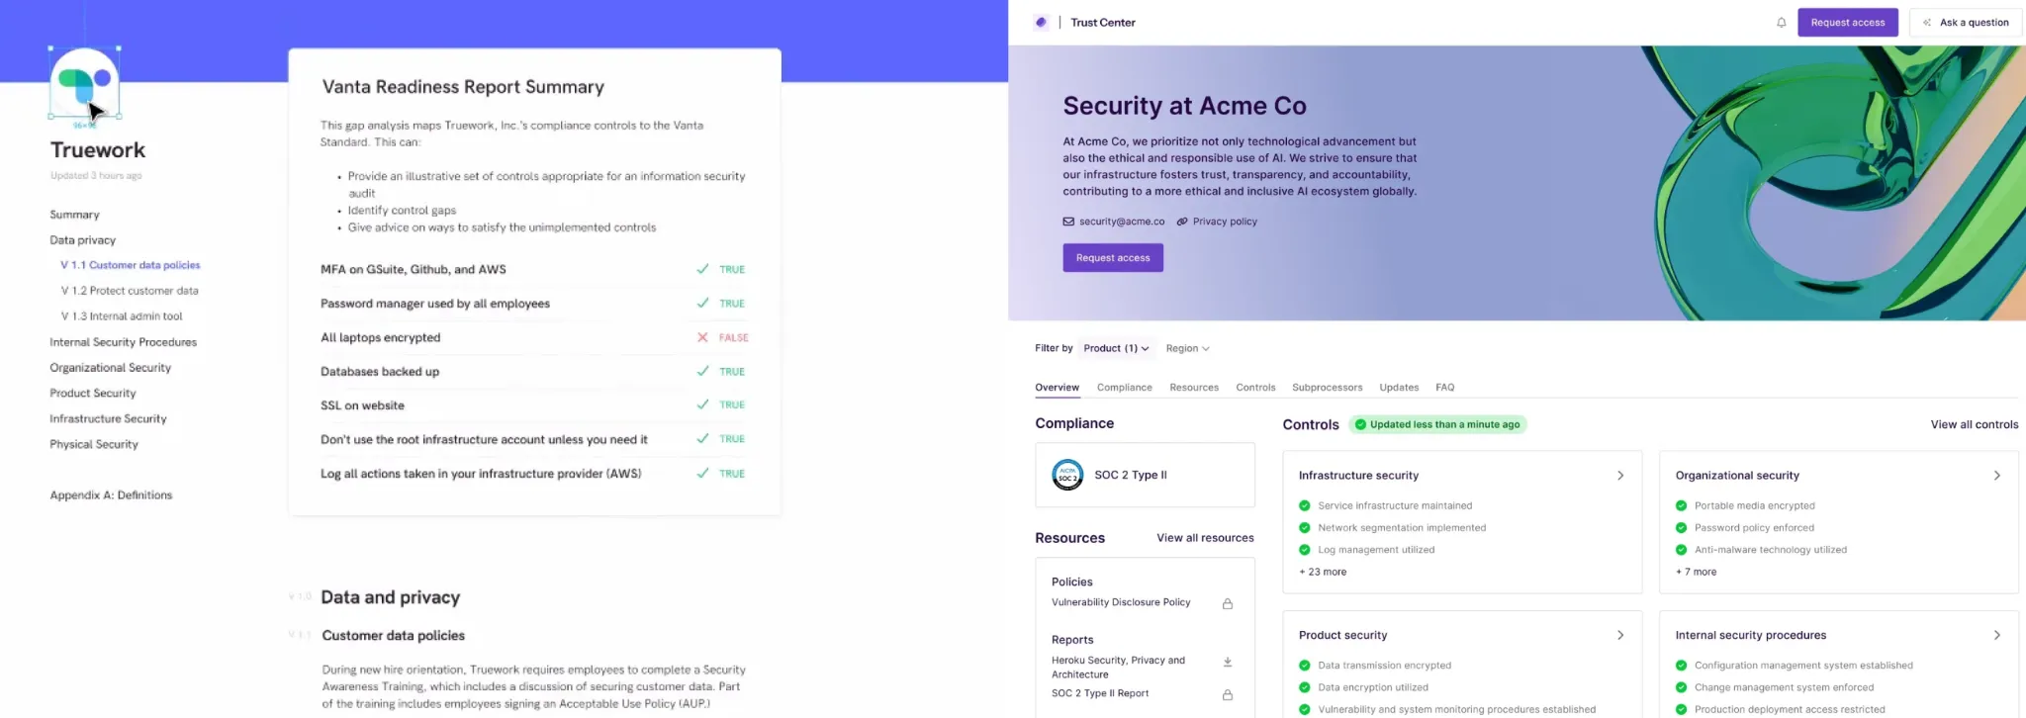Image resolution: width=2026 pixels, height=718 pixels.
Task: Click green check next to Data encryption utilized
Action: (1305, 687)
